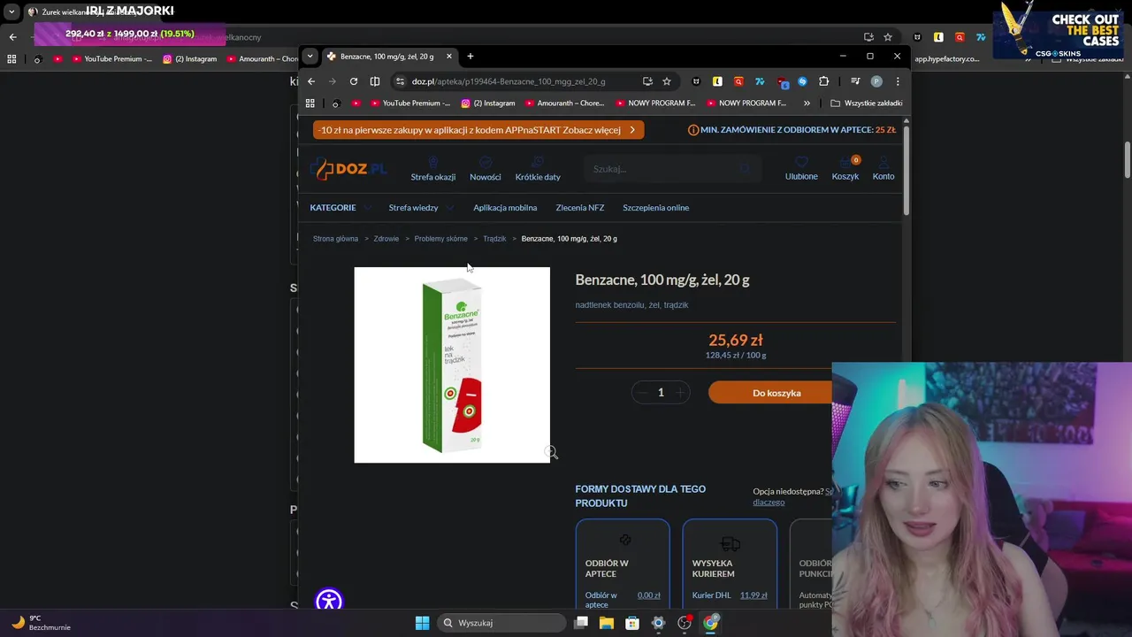1132x637 pixels.
Task: Open Aplikacja mobilna menu item
Action: pos(505,208)
